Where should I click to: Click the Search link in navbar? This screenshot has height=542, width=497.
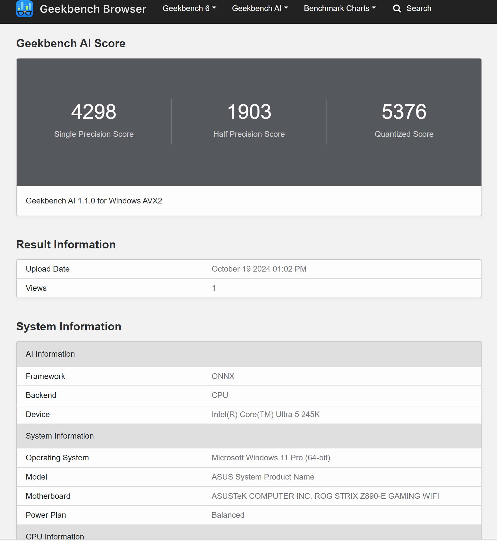pyautogui.click(x=419, y=8)
